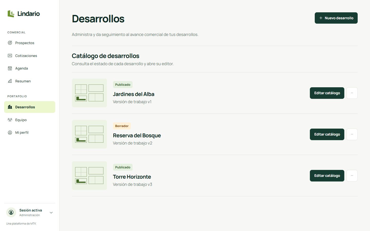Click the Jardines del Alba title

[134, 94]
